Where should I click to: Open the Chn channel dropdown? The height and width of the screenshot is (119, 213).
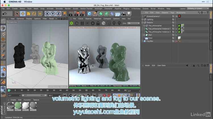click(134, 23)
